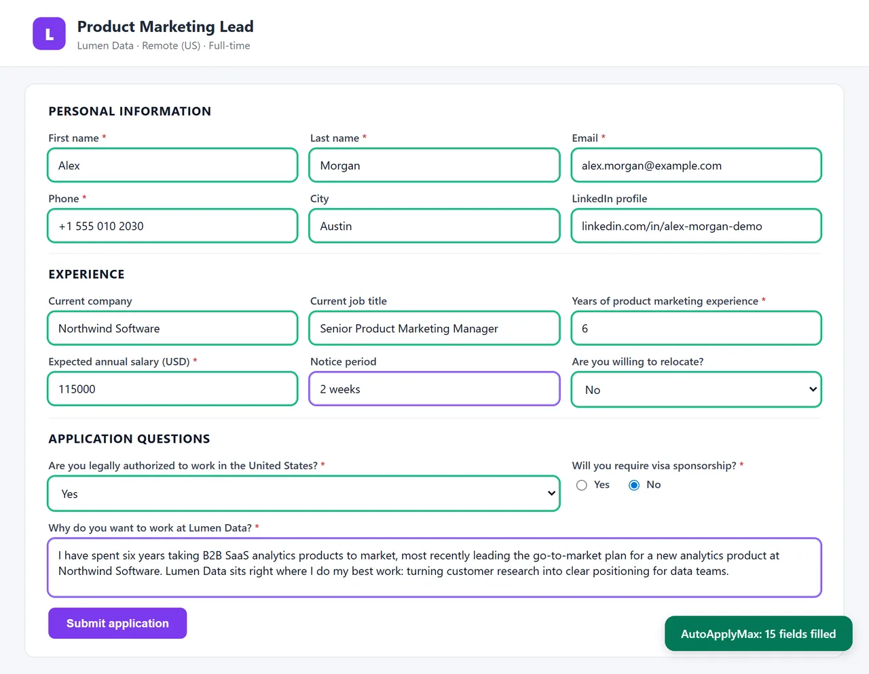
Task: Open the work authorization dropdown
Action: coord(303,494)
